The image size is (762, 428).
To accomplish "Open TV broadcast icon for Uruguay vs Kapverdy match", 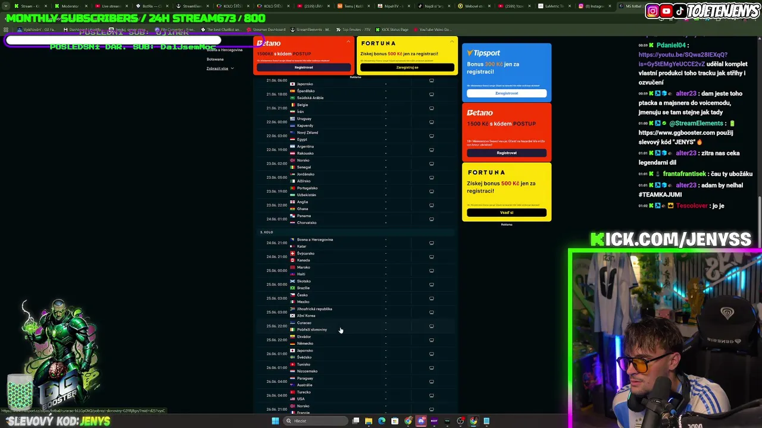I will point(432,122).
